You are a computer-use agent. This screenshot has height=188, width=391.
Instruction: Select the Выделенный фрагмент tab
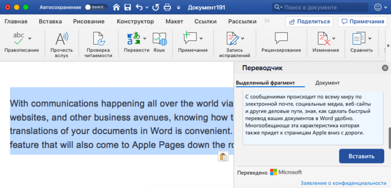(265, 83)
